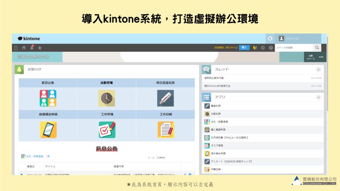Click the kintone logo
This screenshot has width=340, height=191.
[x=29, y=38]
